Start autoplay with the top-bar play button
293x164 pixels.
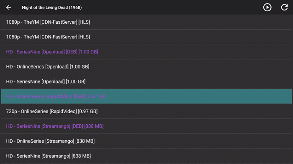267,8
